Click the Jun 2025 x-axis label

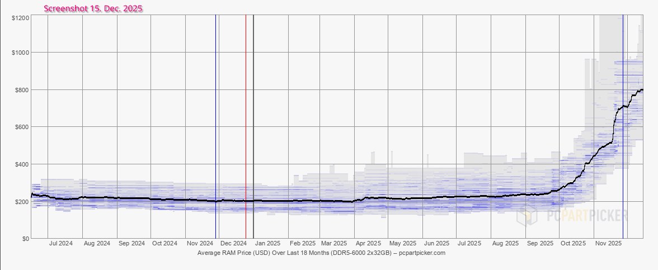[436, 243]
